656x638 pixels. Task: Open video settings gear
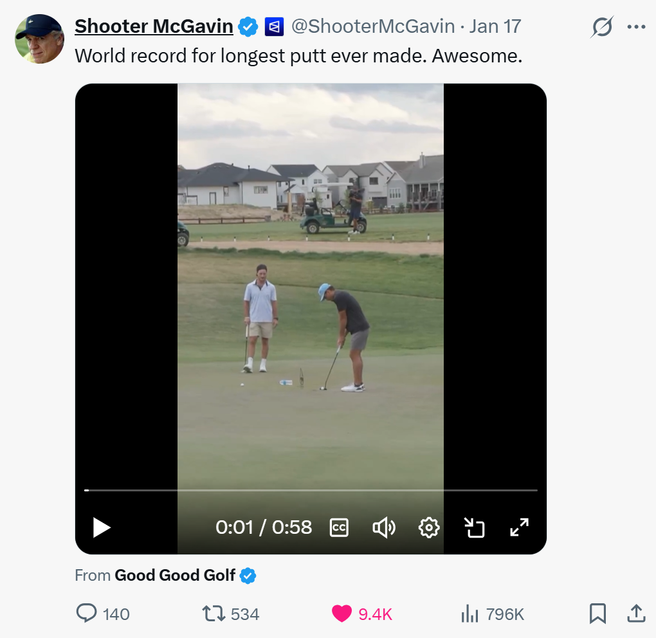pyautogui.click(x=428, y=527)
